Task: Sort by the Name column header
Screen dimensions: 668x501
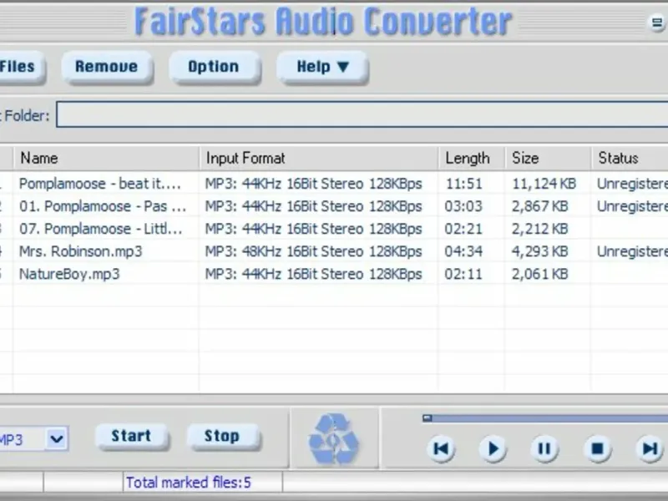Action: click(x=106, y=158)
